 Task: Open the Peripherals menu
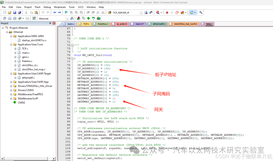click(60, 7)
